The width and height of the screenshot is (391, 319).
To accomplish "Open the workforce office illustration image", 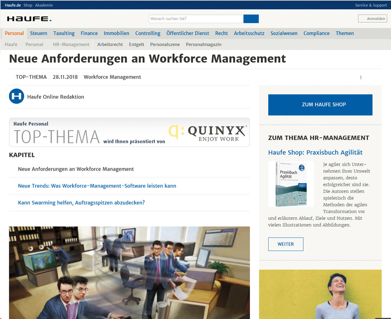I will [129, 272].
